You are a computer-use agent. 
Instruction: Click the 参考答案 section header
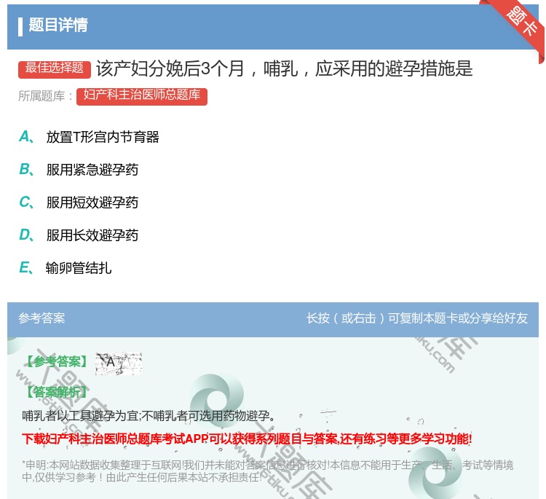click(x=41, y=318)
